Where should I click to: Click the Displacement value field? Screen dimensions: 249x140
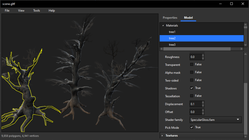click(195, 104)
